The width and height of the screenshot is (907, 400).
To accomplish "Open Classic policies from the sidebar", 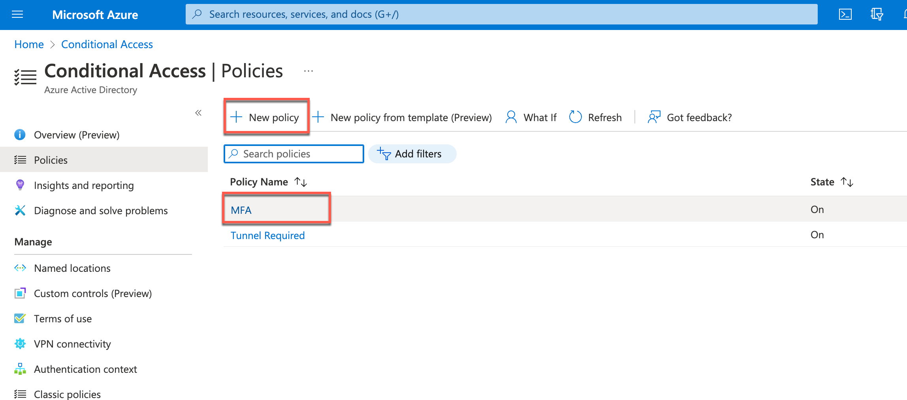I will [67, 394].
